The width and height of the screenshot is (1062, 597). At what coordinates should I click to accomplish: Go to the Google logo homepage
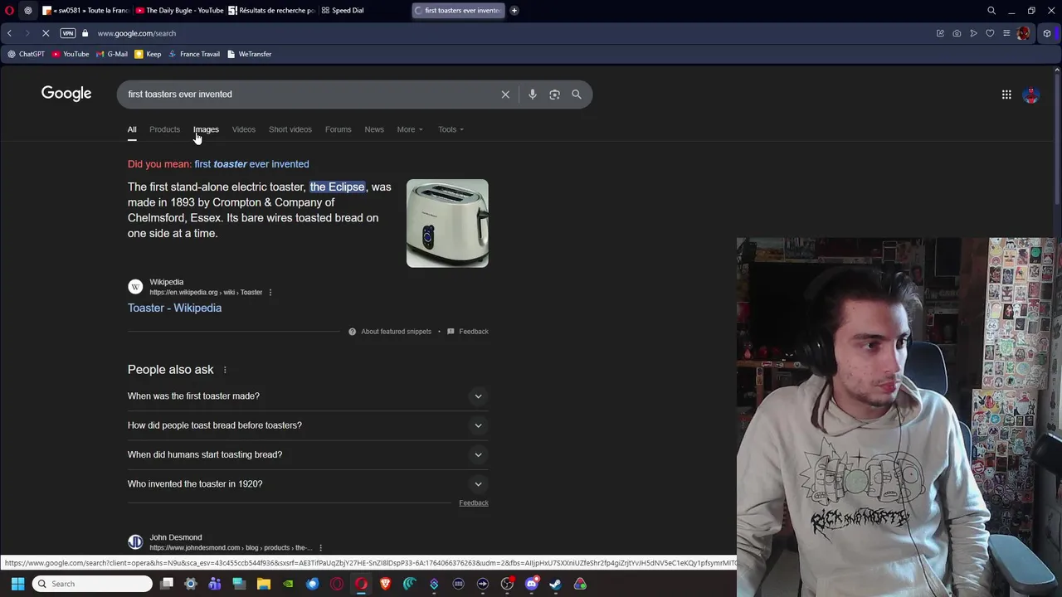tap(66, 94)
